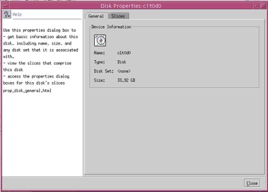Click the Size value 33.92 GB
Image resolution: width=268 pixels, height=192 pixels.
pos(126,80)
